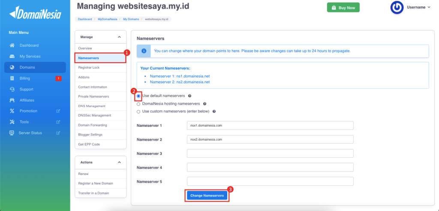
Task: Click help icon beside Use custom nameservers
Action: pyautogui.click(x=214, y=112)
